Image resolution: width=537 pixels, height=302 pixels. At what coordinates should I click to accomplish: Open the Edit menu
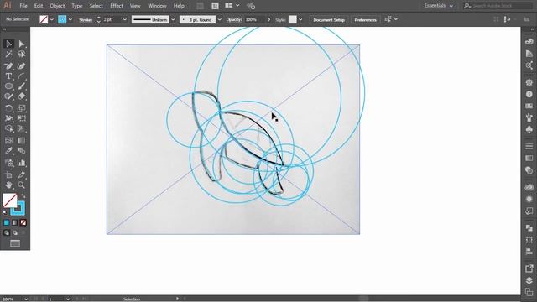(x=39, y=6)
